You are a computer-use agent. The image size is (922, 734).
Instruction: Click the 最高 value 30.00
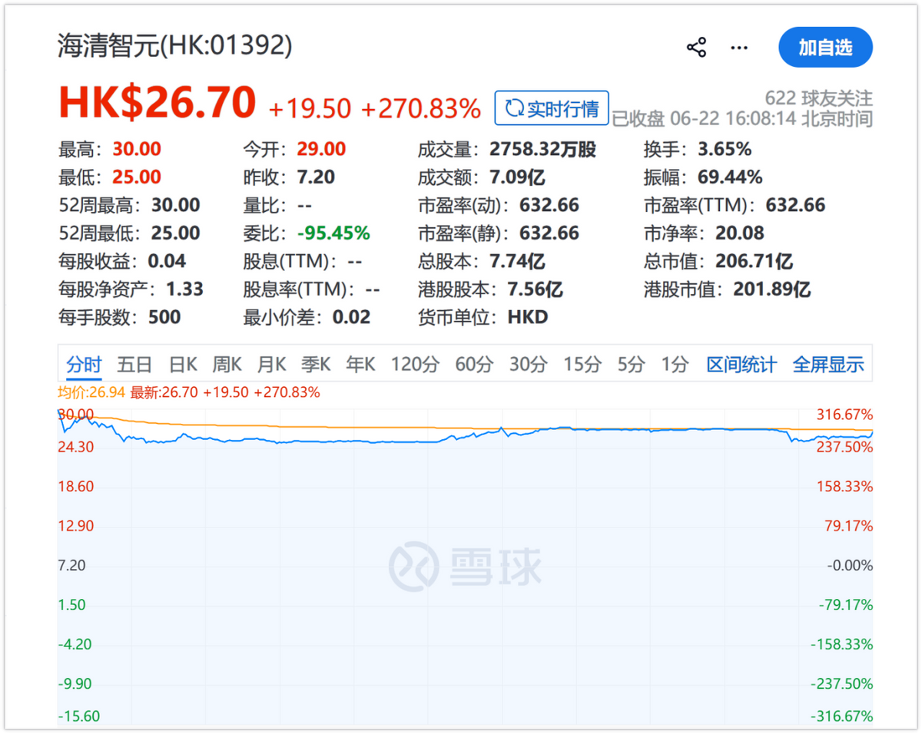tap(137, 149)
